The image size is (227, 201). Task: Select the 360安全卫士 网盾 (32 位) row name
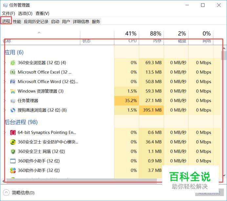click(x=41, y=151)
